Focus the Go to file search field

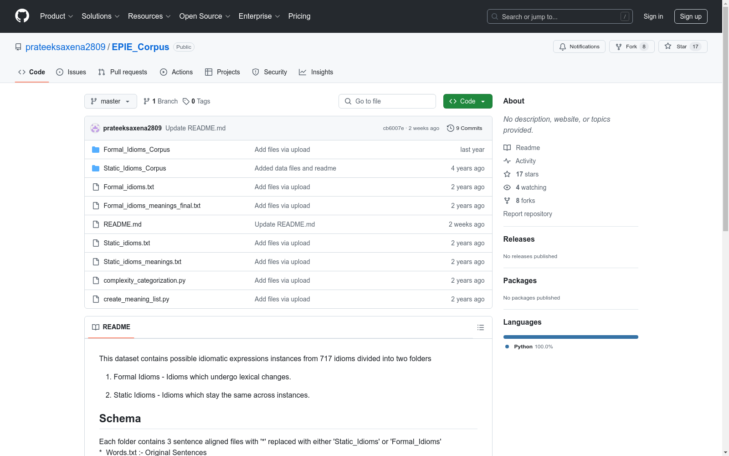point(387,101)
